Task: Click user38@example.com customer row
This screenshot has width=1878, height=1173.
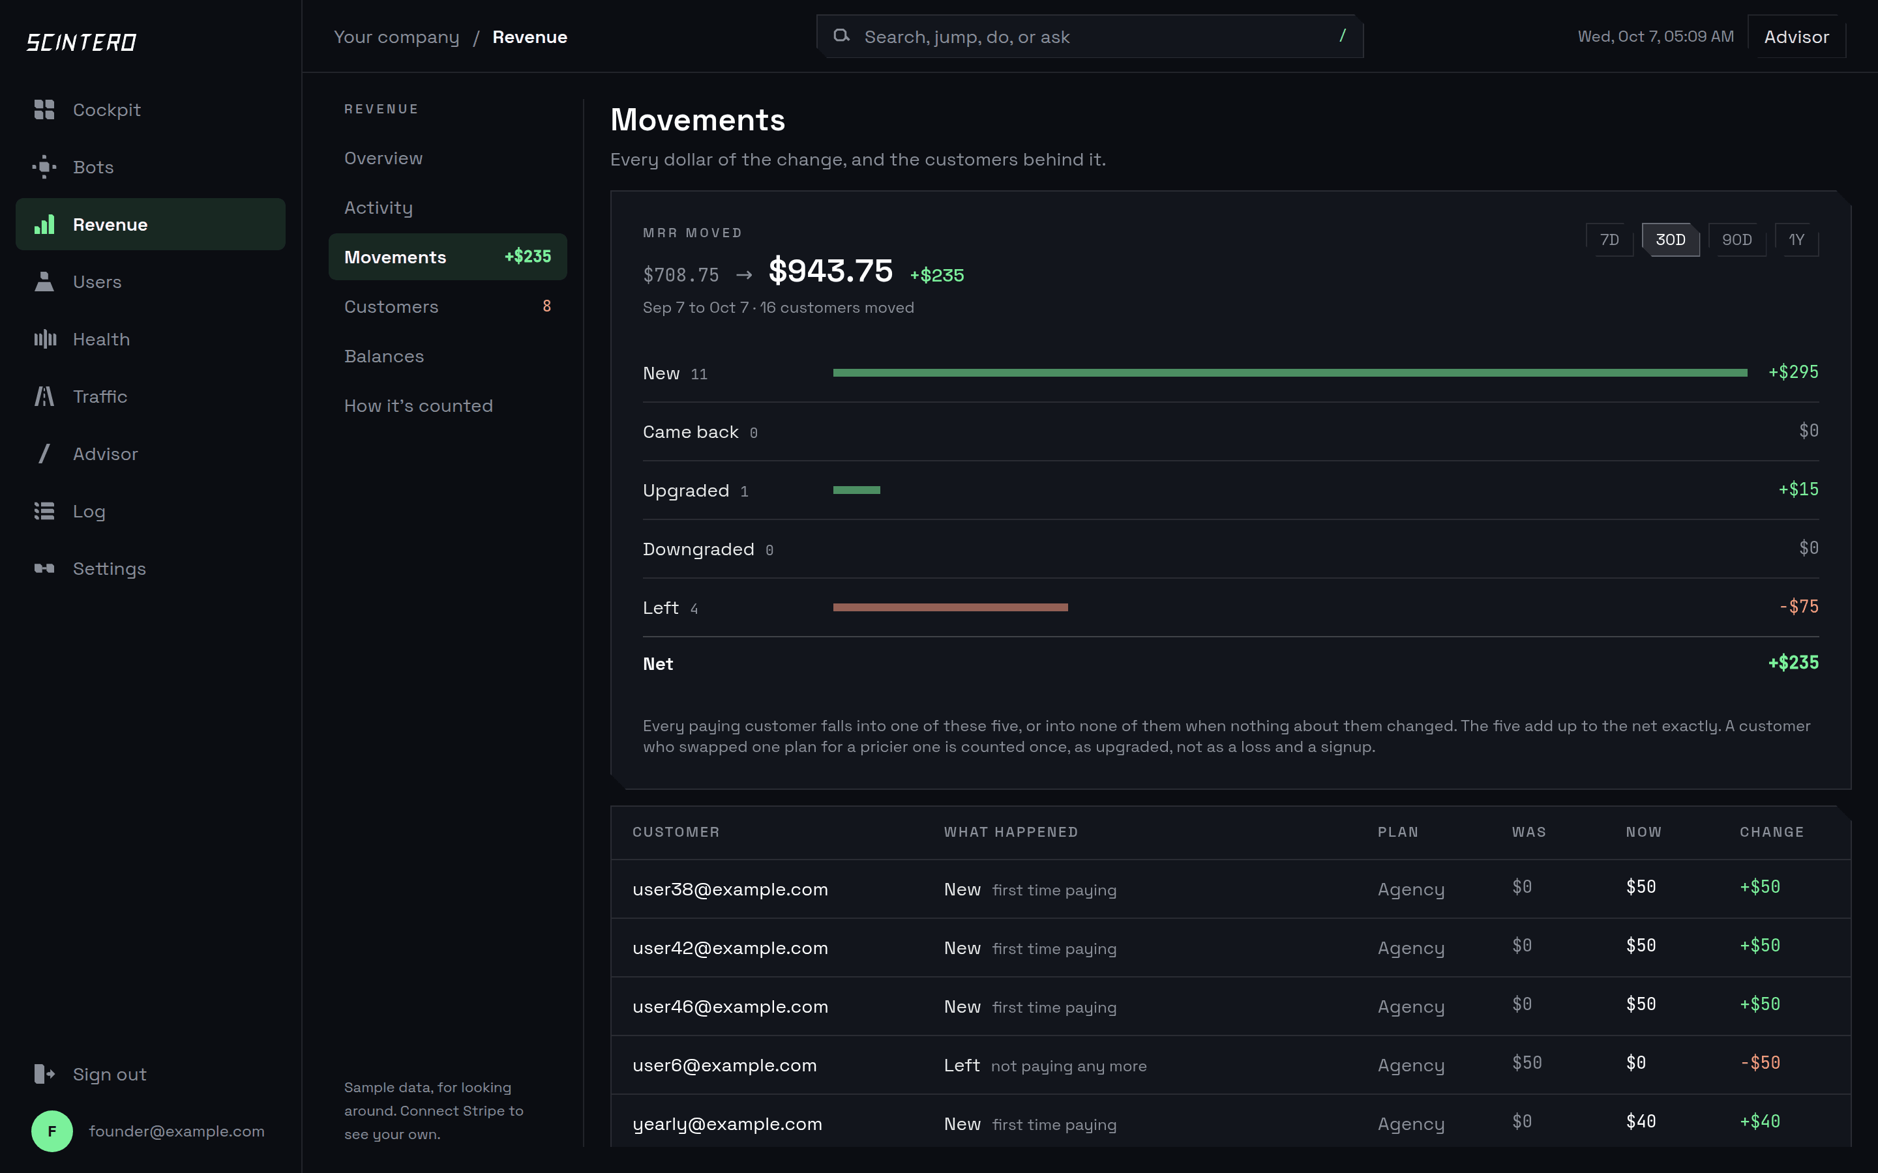Action: (1230, 889)
